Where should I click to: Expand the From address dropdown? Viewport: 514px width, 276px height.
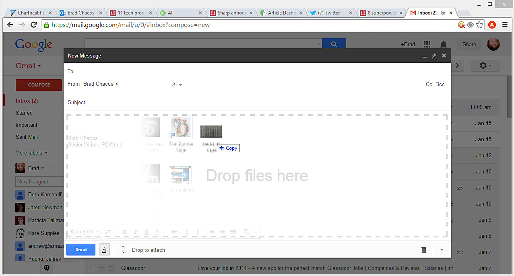click(x=181, y=84)
